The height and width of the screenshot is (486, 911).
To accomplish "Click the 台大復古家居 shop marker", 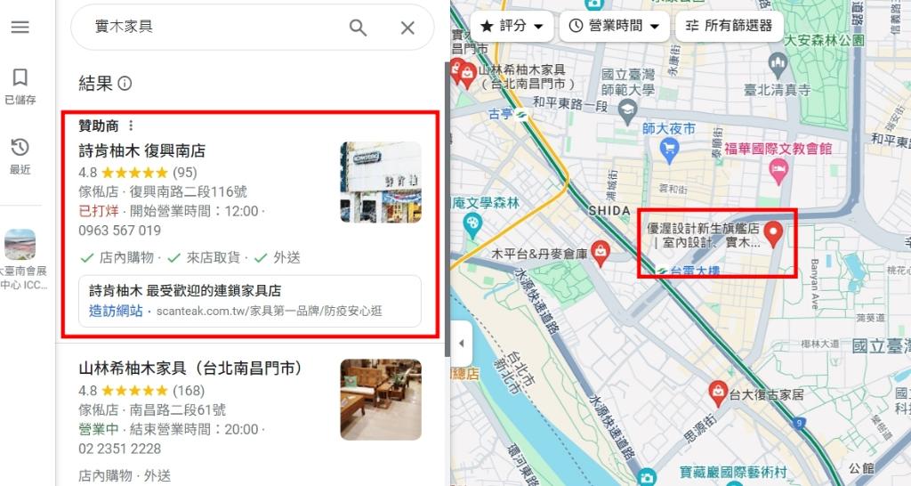I will pyautogui.click(x=718, y=393).
